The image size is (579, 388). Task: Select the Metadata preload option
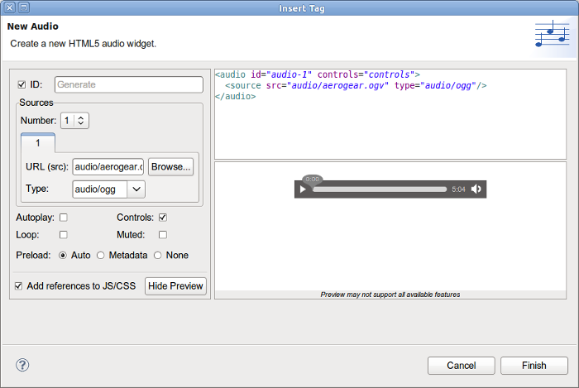pos(100,256)
